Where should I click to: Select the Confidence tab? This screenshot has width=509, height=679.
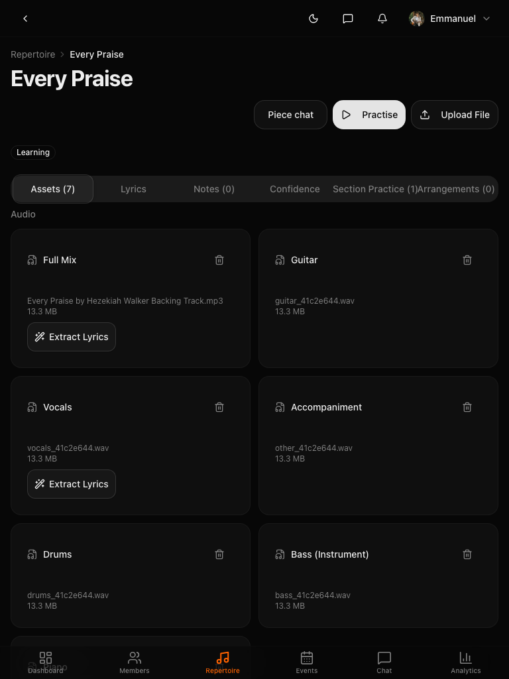coord(295,189)
